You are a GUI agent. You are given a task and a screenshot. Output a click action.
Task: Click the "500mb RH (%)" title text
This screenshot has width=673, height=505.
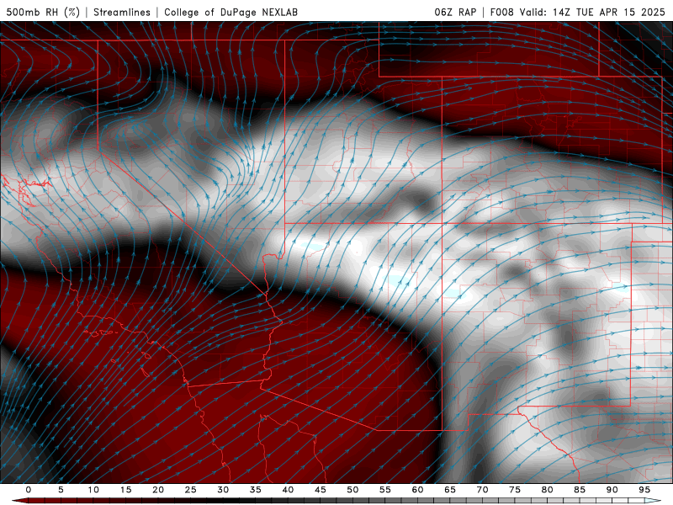(x=43, y=12)
